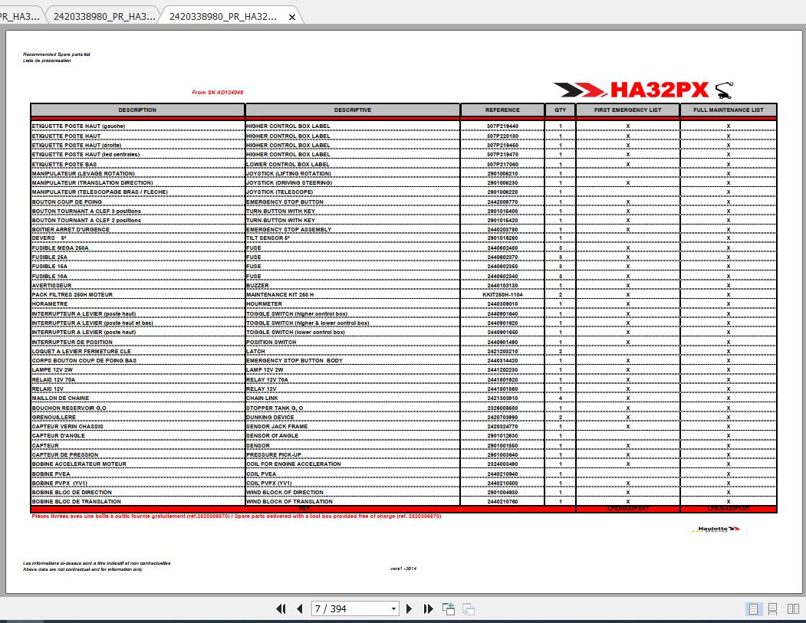Close the active 2420338980_PR_HA32 tab
Image resolution: width=806 pixels, height=623 pixels.
click(292, 17)
